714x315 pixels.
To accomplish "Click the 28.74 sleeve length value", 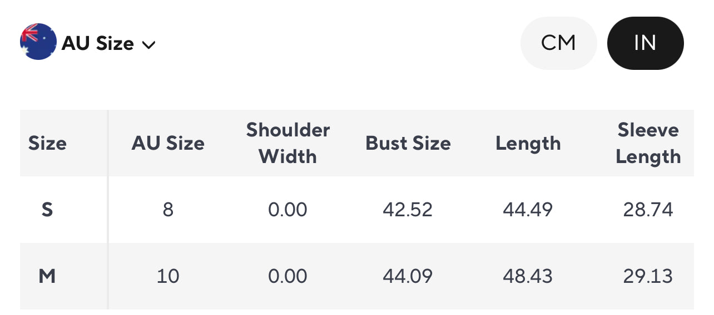I will [648, 210].
